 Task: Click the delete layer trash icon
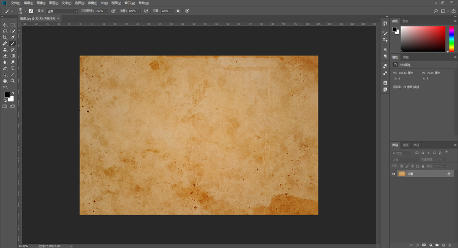pos(450,245)
